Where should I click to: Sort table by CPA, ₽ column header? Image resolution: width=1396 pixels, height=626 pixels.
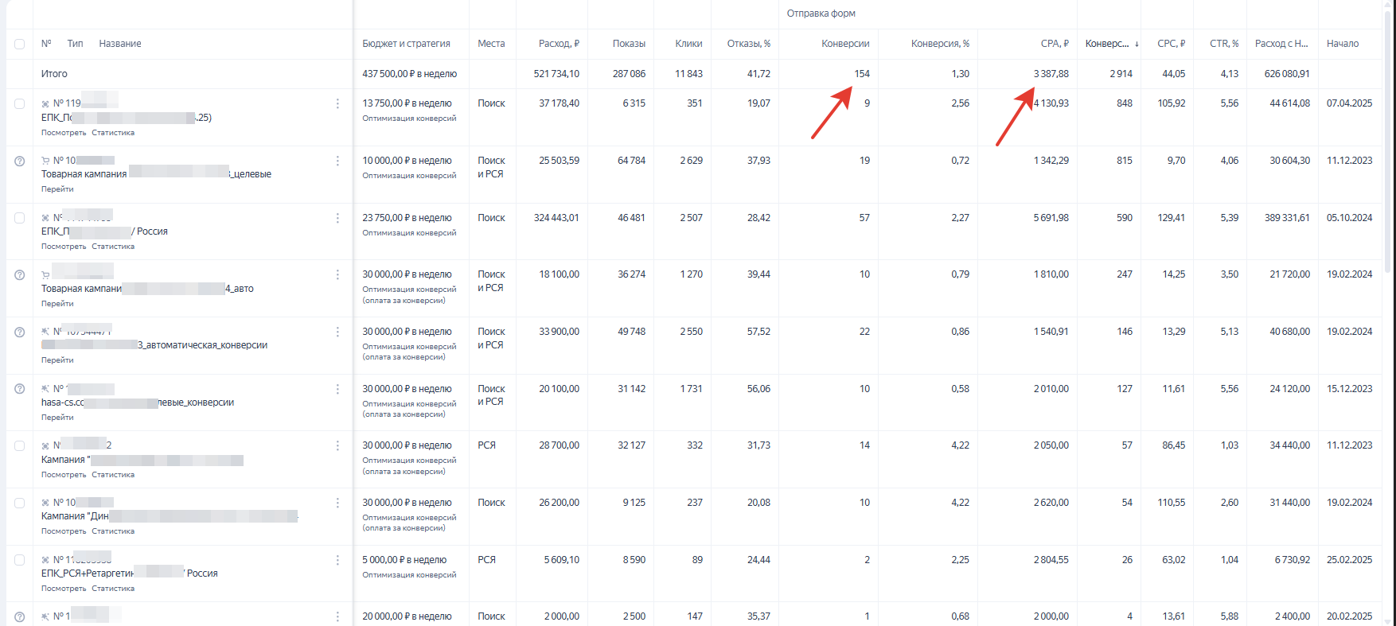(1054, 44)
